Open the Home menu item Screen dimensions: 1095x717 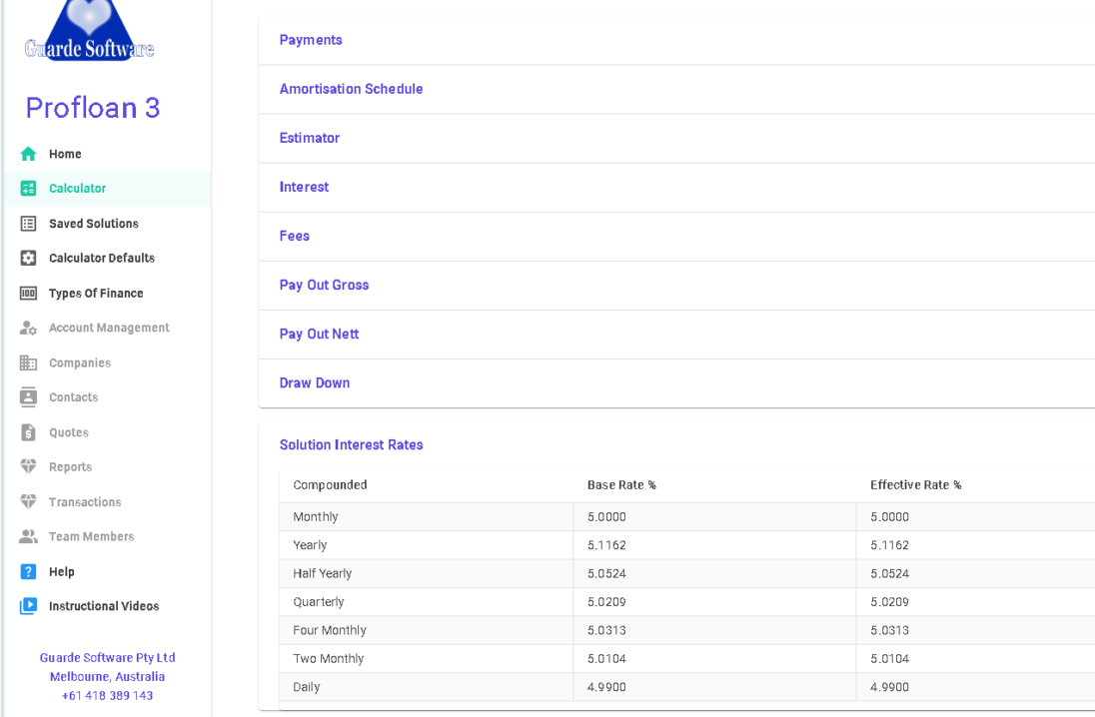[65, 154]
